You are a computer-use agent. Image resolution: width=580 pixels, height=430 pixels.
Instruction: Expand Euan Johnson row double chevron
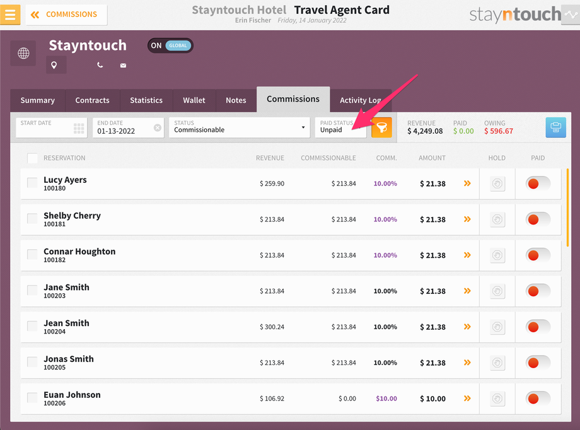[x=467, y=398]
